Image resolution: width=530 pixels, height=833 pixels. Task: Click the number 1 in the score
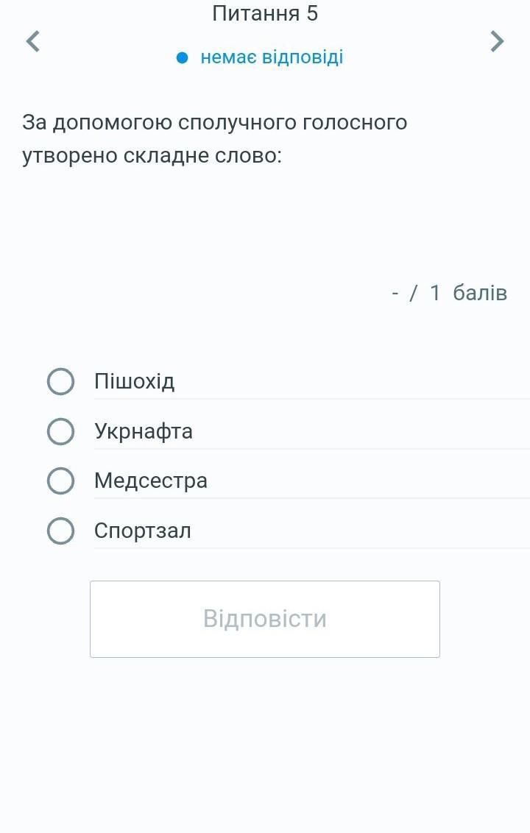coord(435,293)
